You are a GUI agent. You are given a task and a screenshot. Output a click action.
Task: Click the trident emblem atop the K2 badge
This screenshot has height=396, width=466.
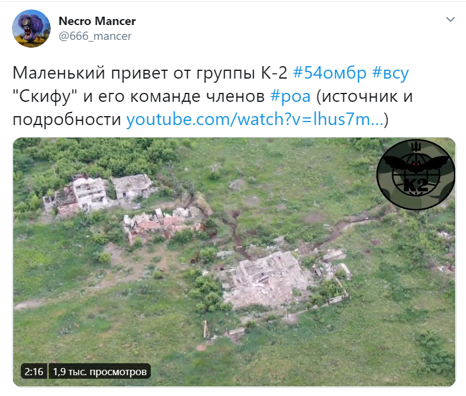(416, 146)
